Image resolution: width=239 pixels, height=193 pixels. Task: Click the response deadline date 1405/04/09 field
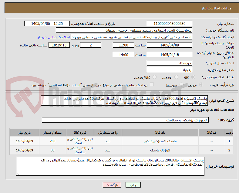170,45
